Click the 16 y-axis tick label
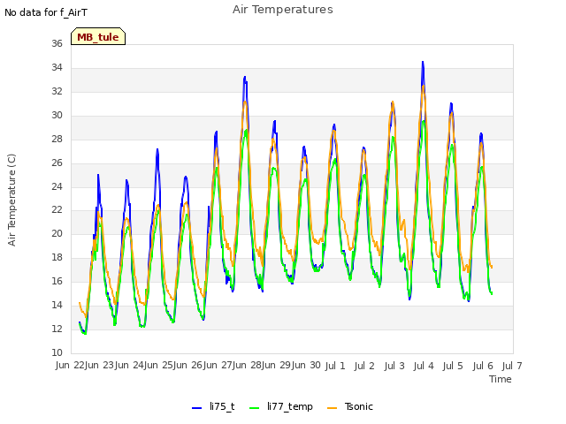The width and height of the screenshot is (566, 424). click(x=57, y=281)
